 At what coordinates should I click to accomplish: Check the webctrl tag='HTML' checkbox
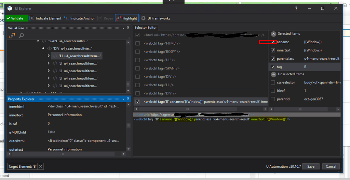(x=137, y=43)
